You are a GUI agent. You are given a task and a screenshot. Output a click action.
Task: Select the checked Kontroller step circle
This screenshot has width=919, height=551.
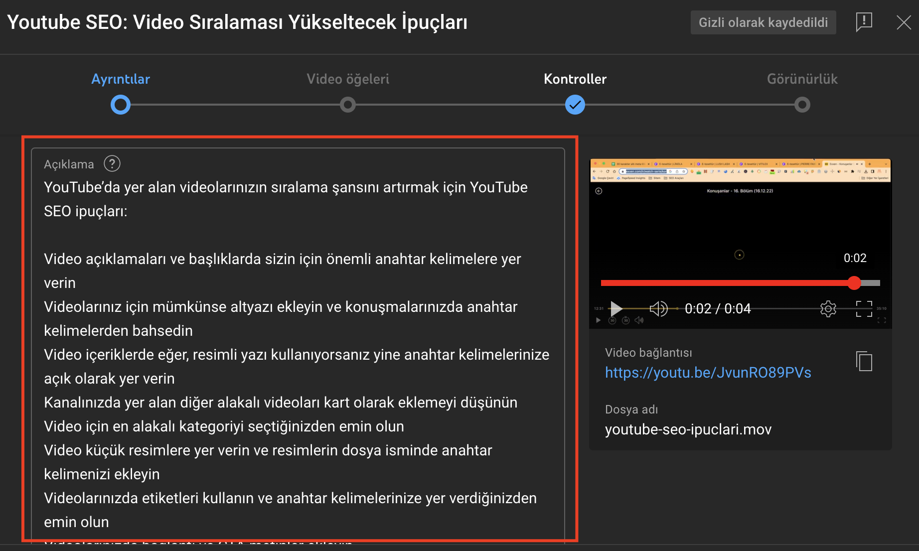click(x=575, y=105)
